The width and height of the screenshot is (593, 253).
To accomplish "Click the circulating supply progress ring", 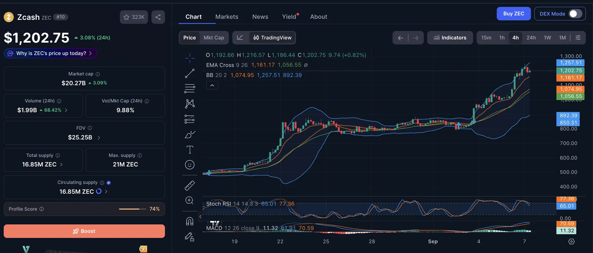I will 99,191.
